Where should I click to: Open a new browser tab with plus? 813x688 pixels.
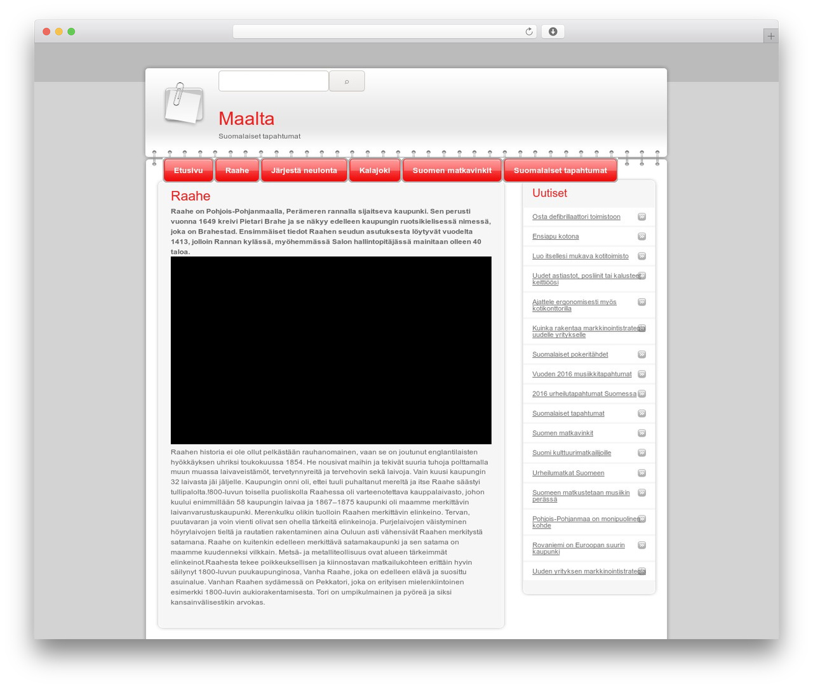click(x=770, y=36)
